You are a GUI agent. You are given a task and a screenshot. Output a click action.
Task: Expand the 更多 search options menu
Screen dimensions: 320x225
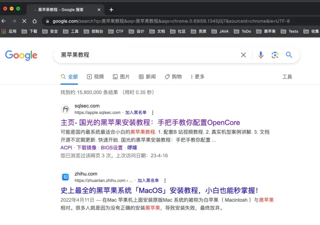(x=197, y=77)
